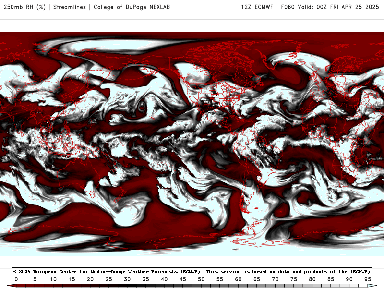Screen dimensions: 384x288
Task: Click the "55" colorbar label
Action: coord(220,279)
